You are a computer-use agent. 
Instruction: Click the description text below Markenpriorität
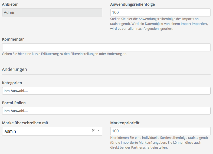click(159, 142)
